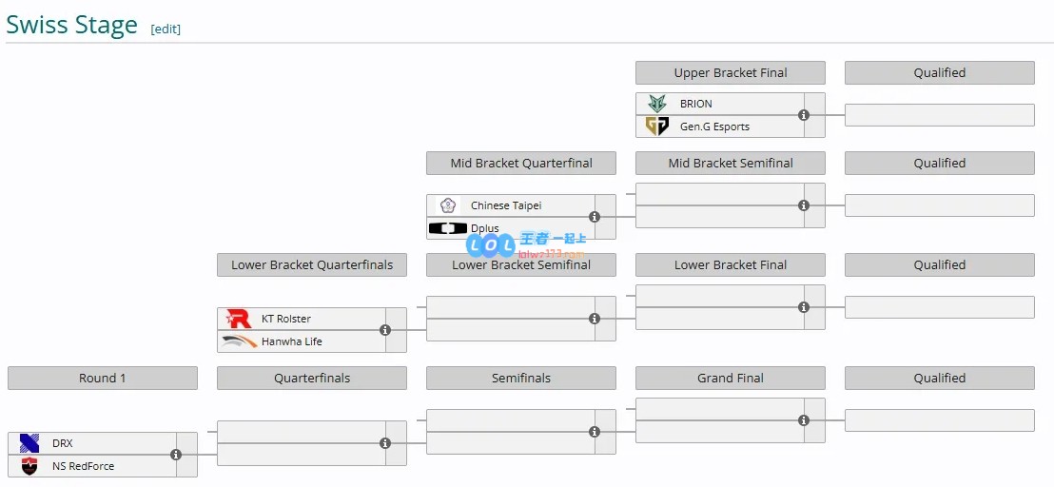Click the edit link next to Swiss Stage

[x=166, y=29]
